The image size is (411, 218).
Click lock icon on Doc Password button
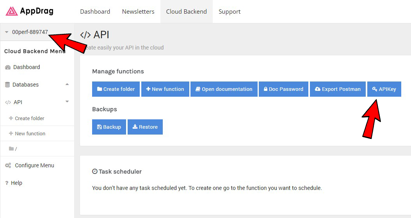pyautogui.click(x=265, y=89)
